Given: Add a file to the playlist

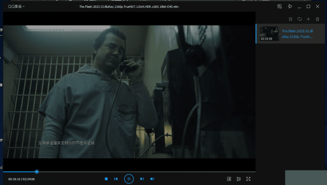Looking at the screenshot, I should pyautogui.click(x=308, y=19).
